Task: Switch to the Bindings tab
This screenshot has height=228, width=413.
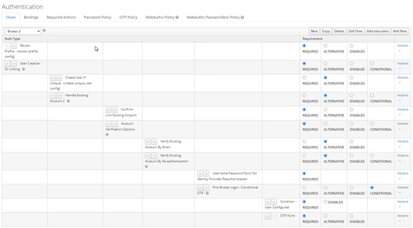Action: tap(31, 17)
